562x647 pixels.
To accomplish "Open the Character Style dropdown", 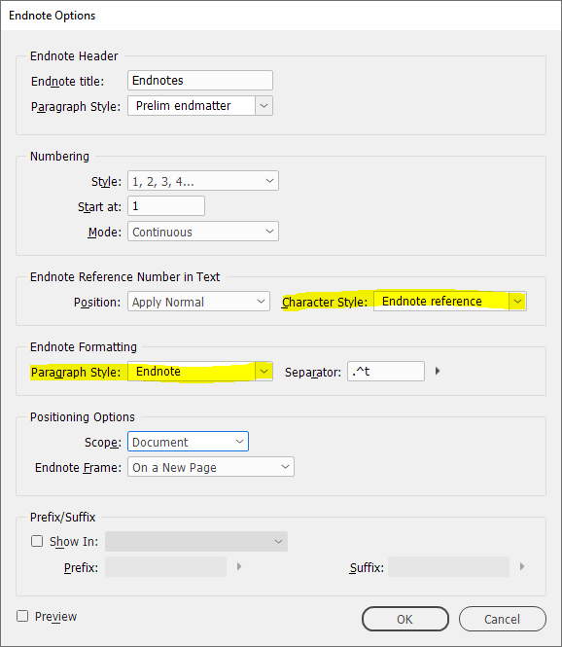I will point(450,302).
